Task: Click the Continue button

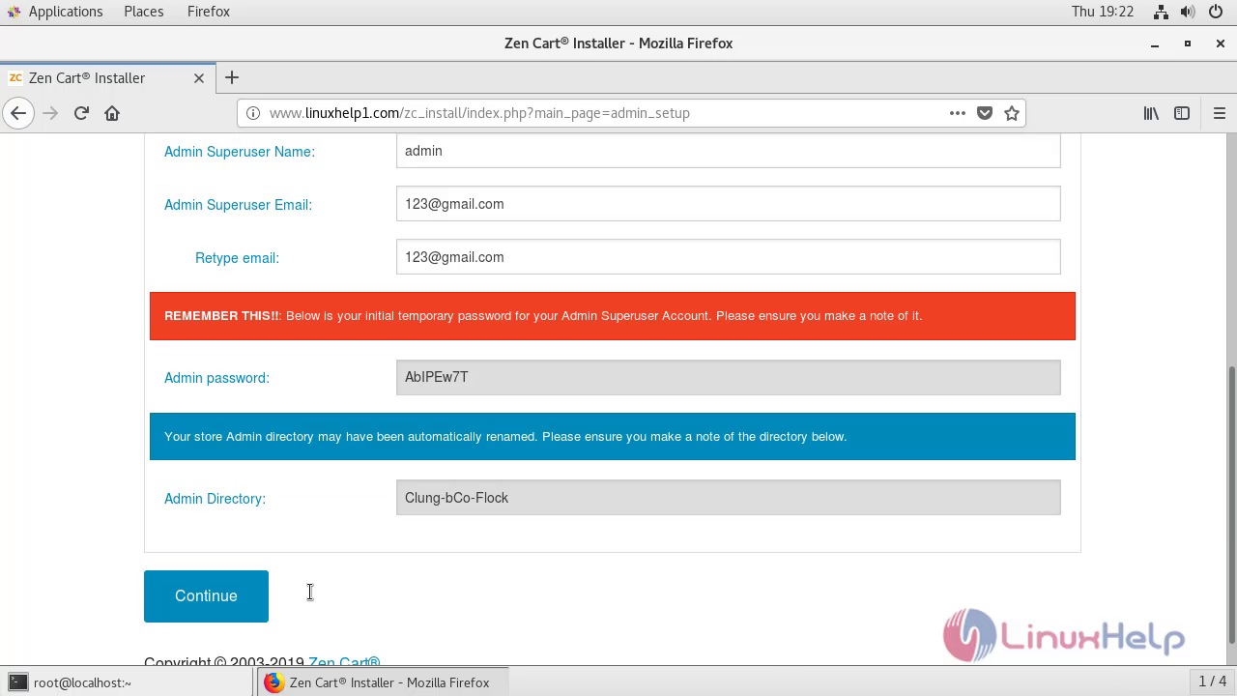Action: [x=206, y=595]
